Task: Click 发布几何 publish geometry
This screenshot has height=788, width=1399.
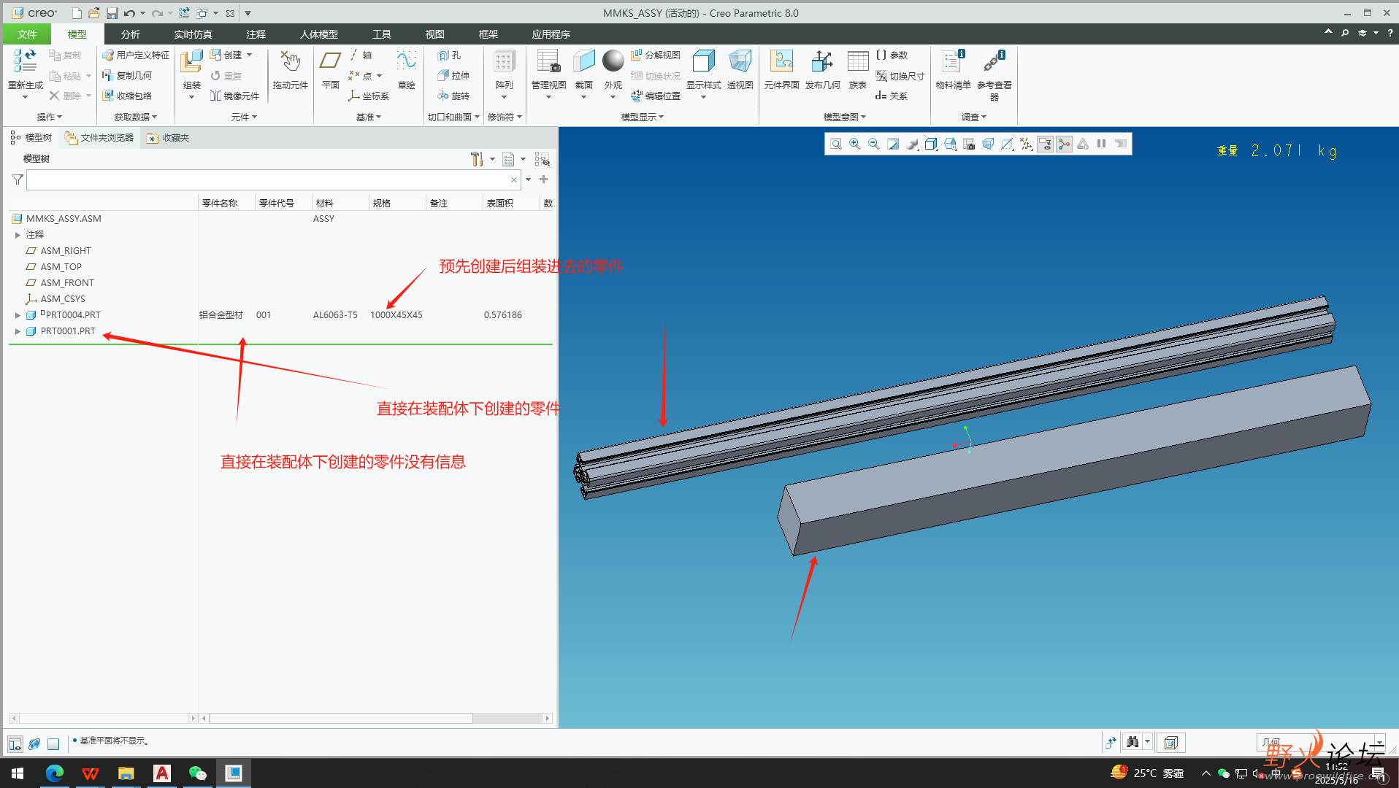Action: pos(822,69)
